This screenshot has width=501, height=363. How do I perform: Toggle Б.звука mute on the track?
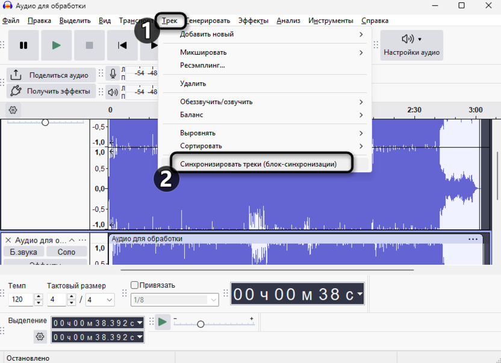point(23,252)
